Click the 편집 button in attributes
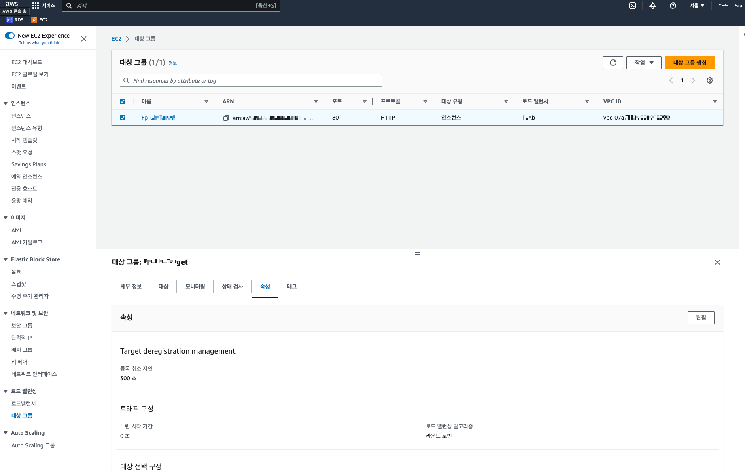The height and width of the screenshot is (472, 745). point(701,318)
